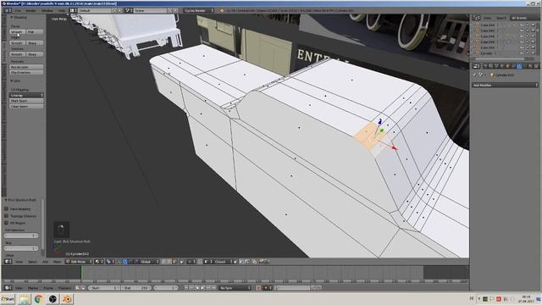Select face select mode

[x=174, y=262]
